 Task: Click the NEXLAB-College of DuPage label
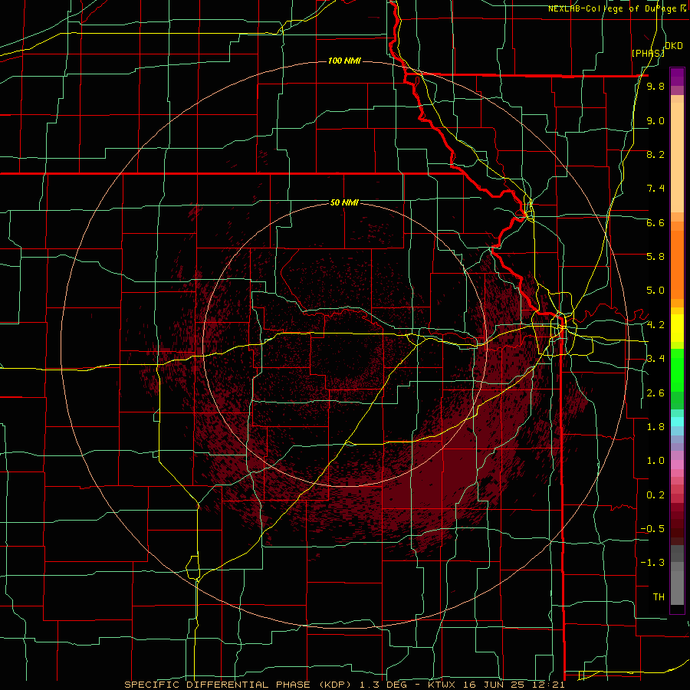coord(614,8)
